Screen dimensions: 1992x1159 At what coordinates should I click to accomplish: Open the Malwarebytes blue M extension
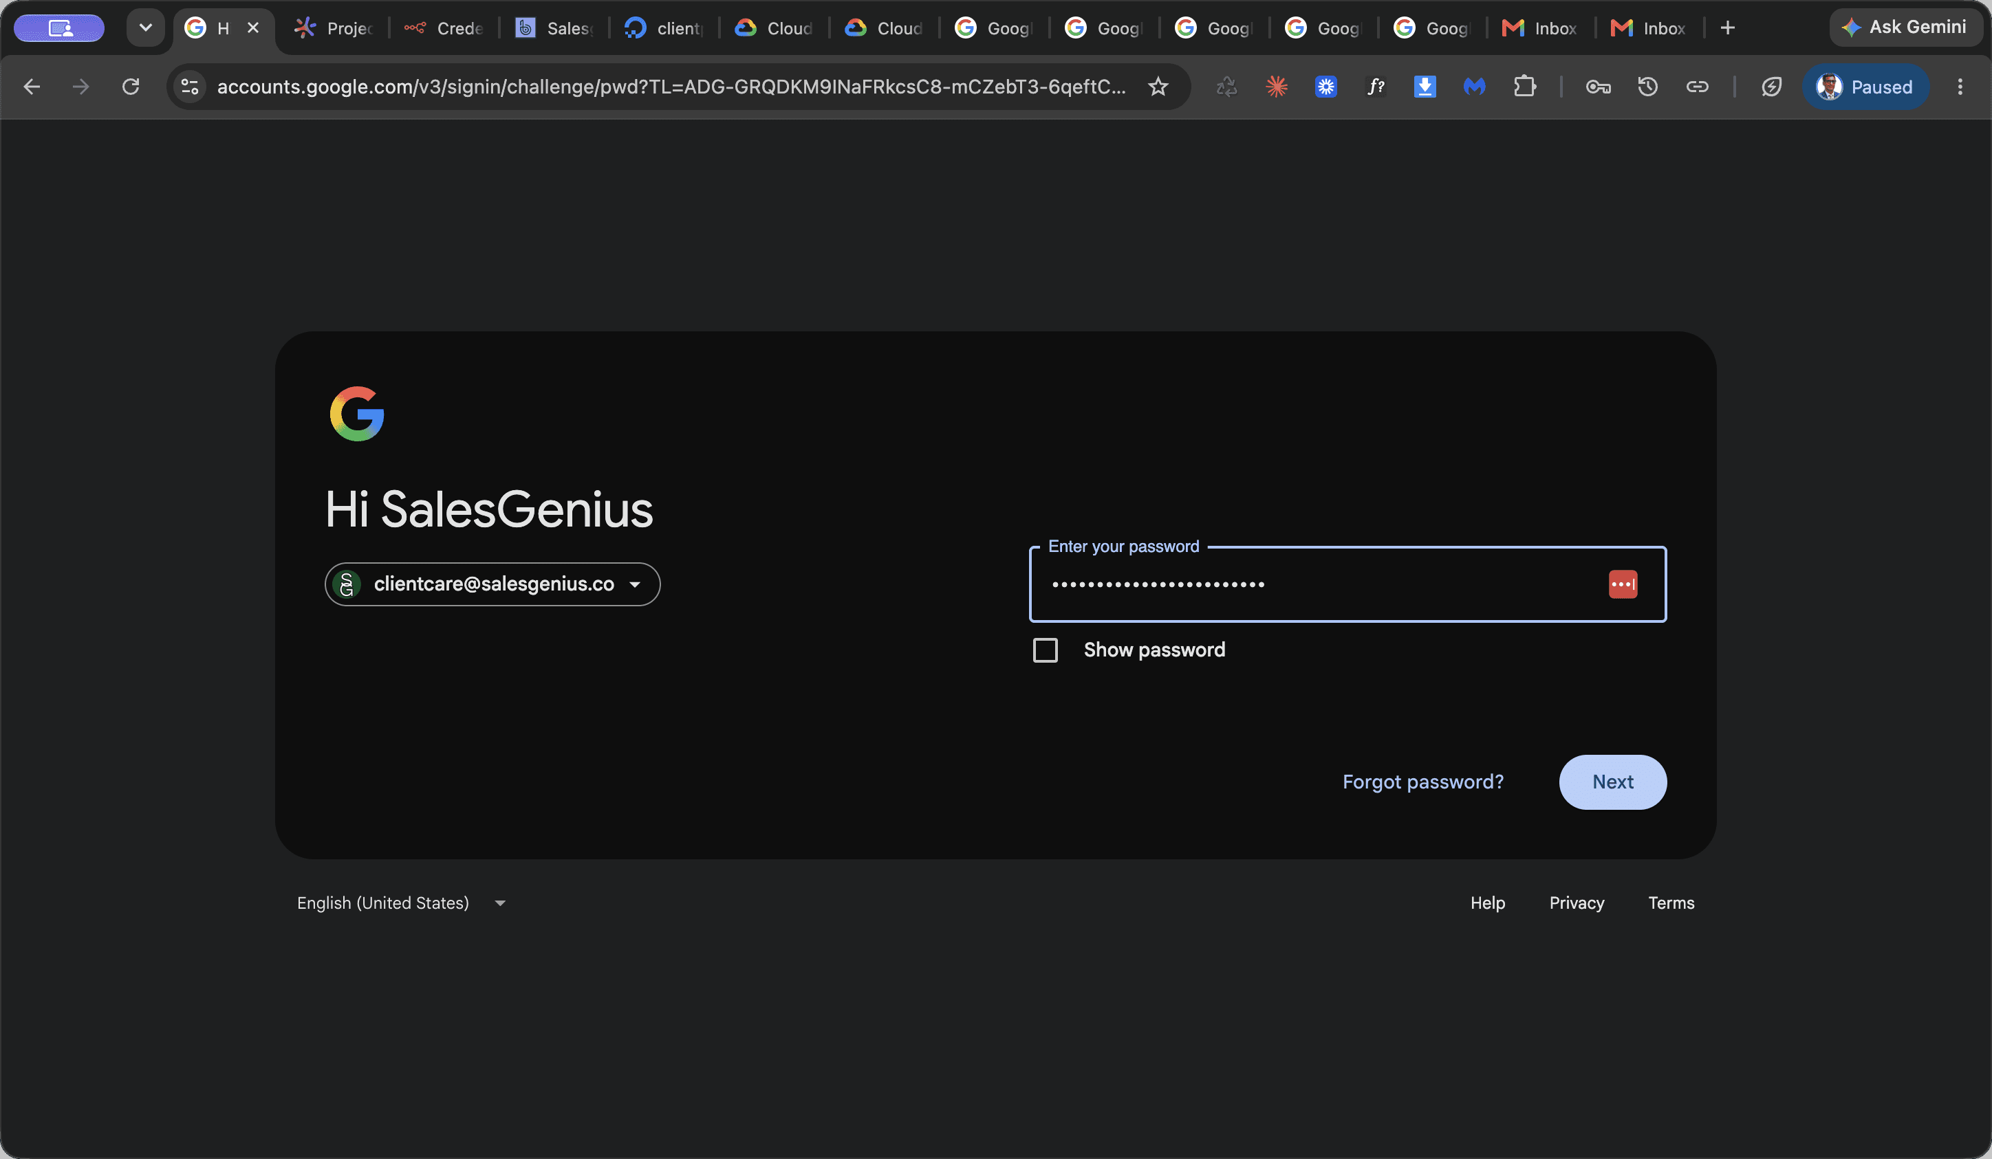(1474, 87)
